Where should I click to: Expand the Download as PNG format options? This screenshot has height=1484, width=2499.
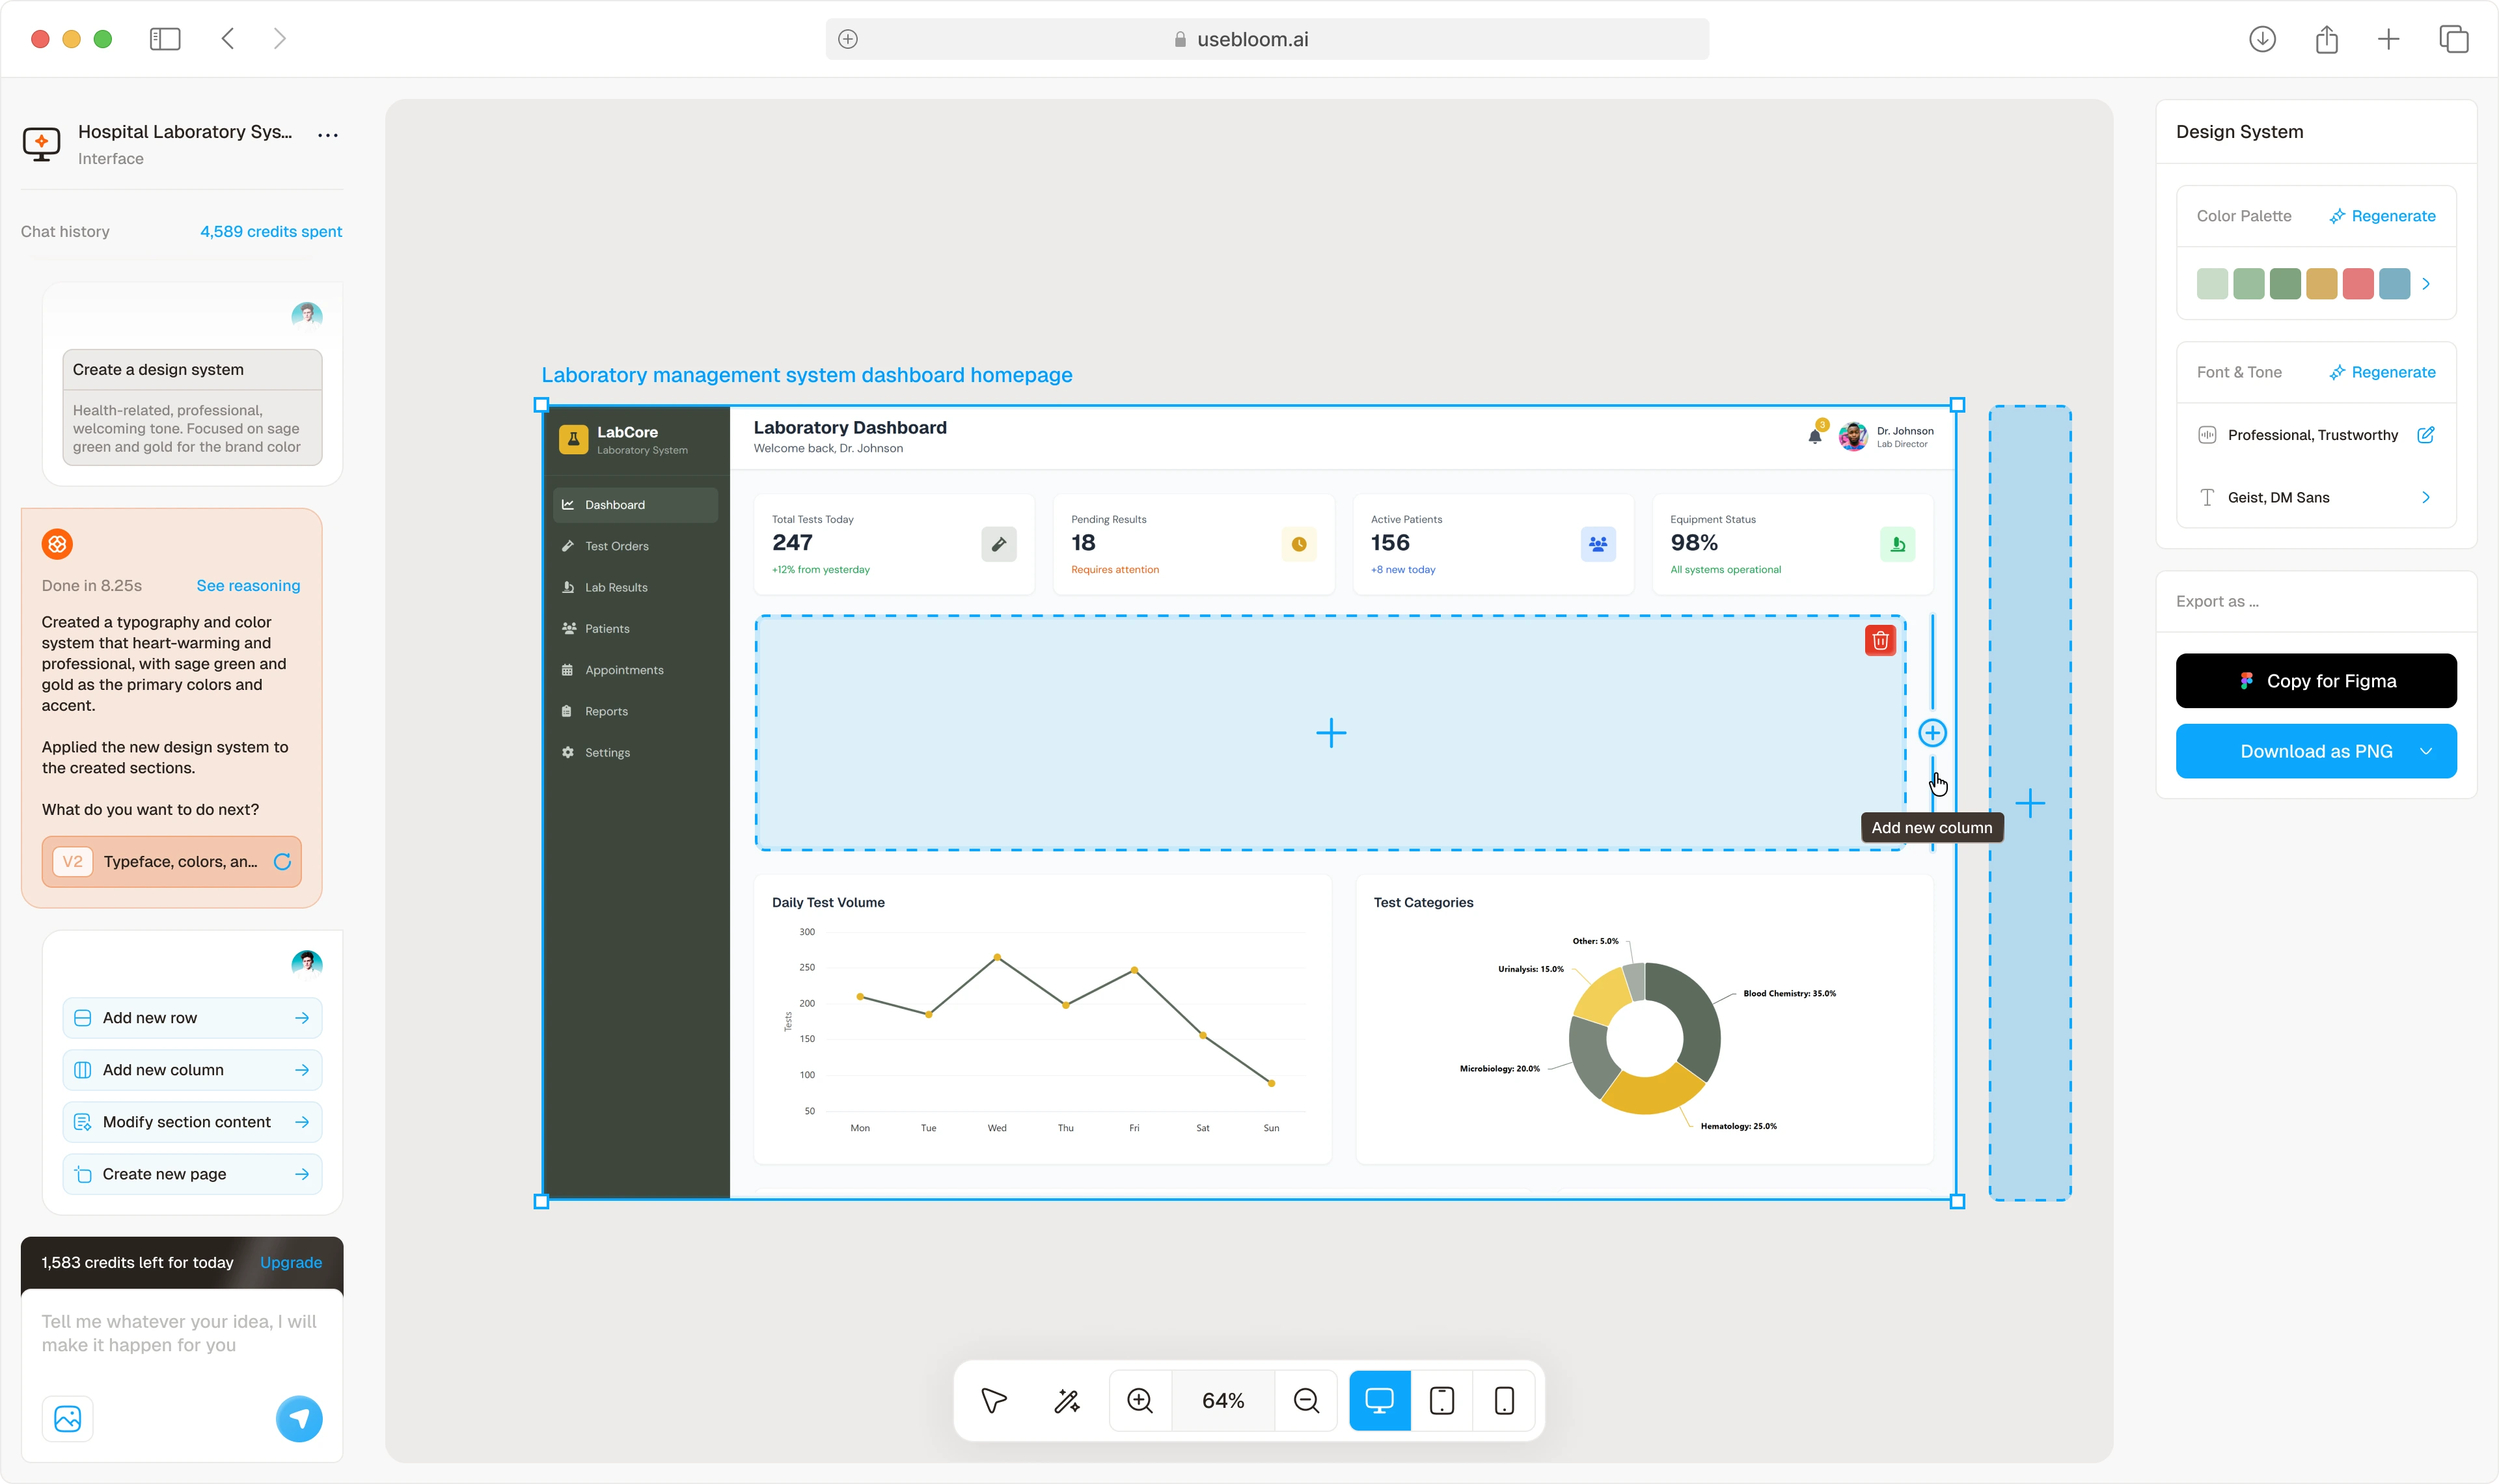pyautogui.click(x=2426, y=751)
